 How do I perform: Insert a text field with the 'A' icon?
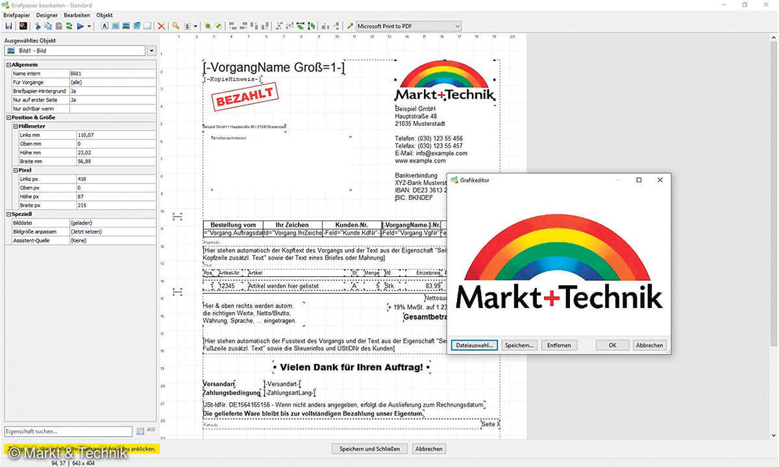pyautogui.click(x=105, y=26)
